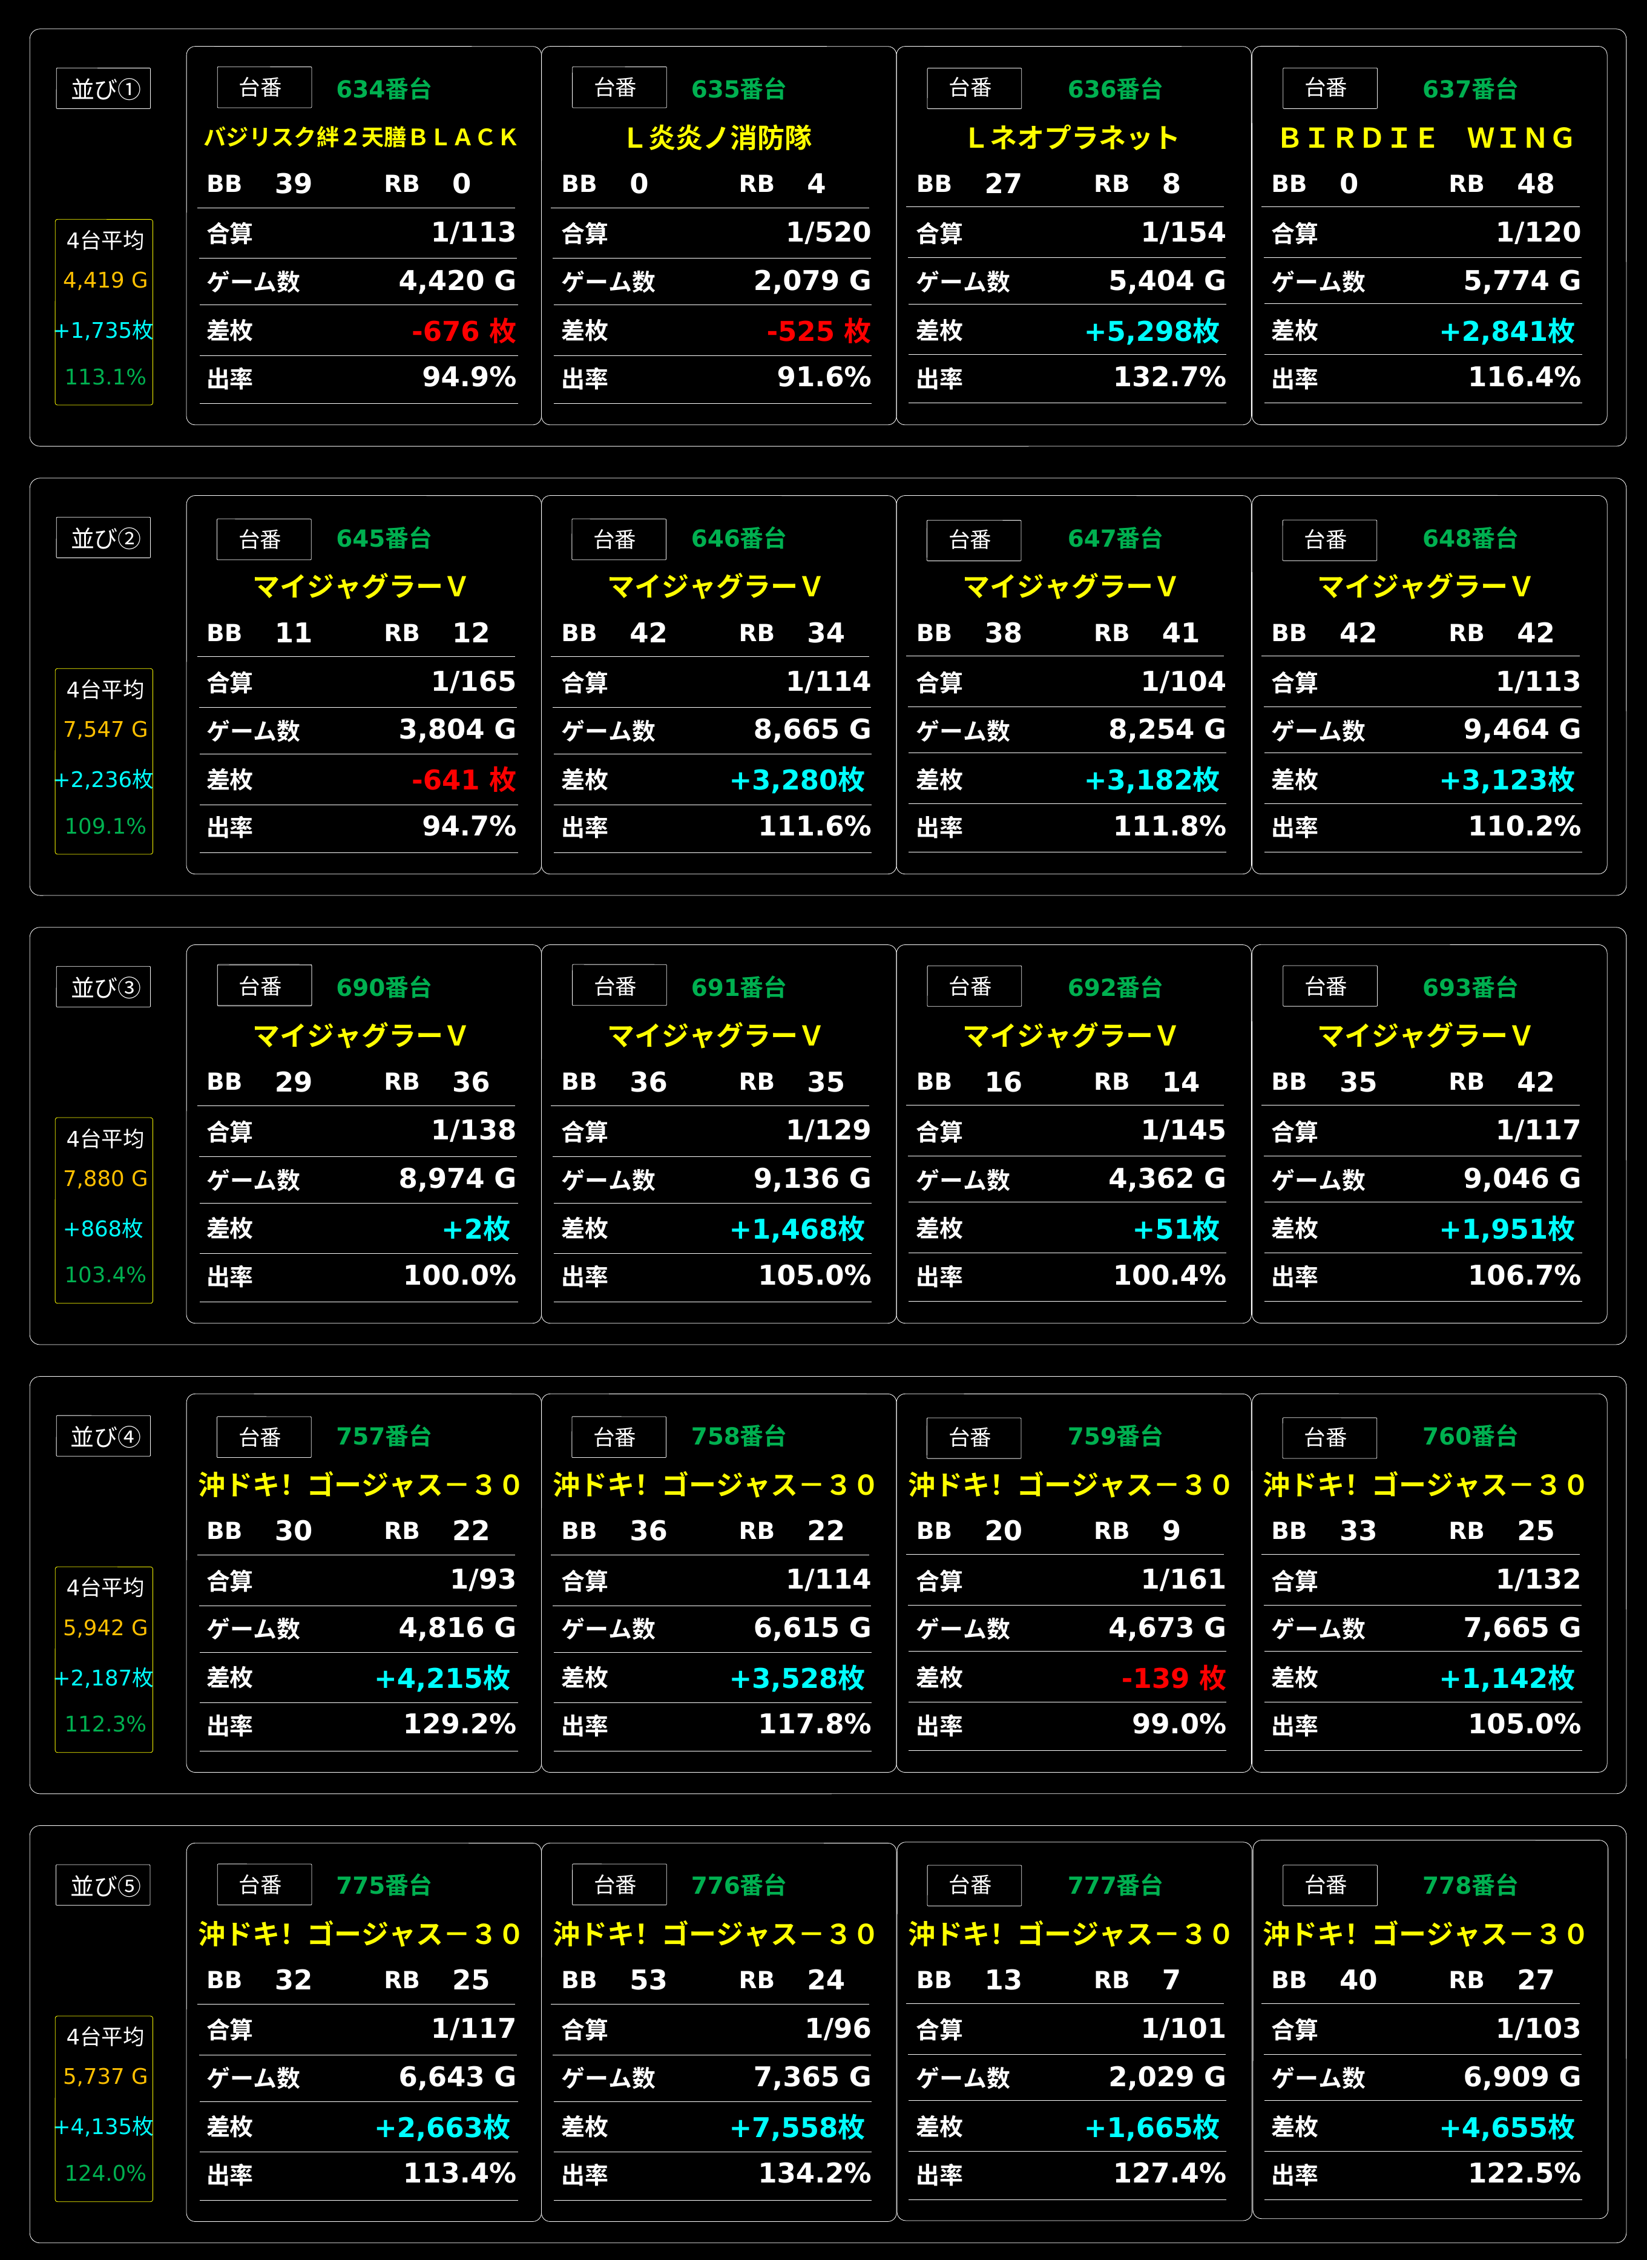Select machine number 636番台

coord(1114,90)
